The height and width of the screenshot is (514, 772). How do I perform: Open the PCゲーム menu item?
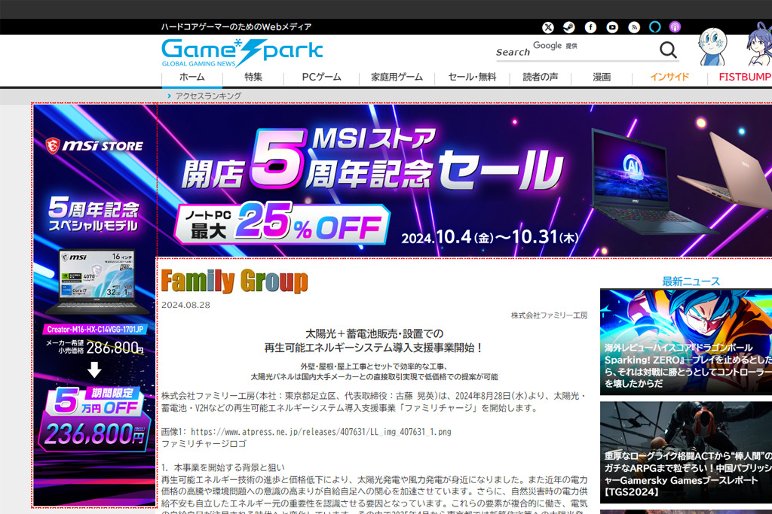[x=321, y=78]
